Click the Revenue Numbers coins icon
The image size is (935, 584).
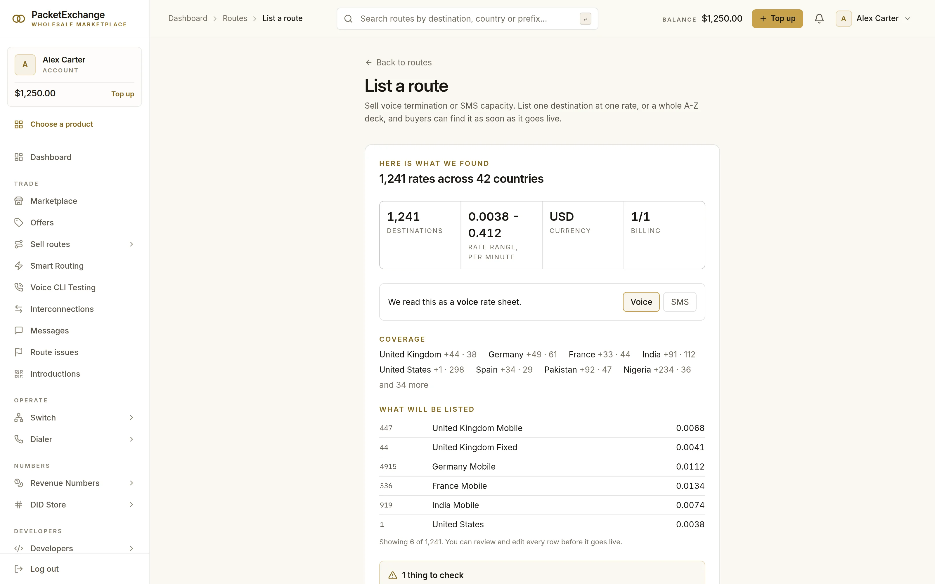coord(18,483)
